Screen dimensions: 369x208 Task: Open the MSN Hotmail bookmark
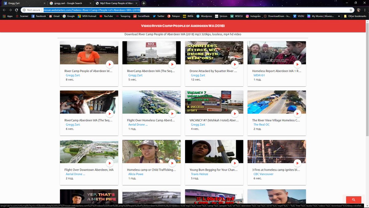point(87,16)
